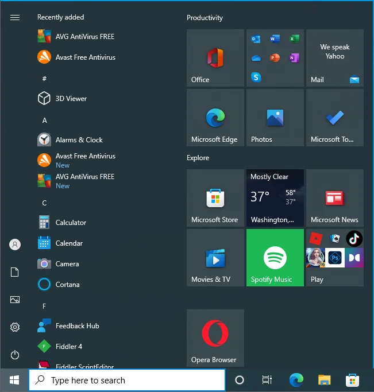Open Microsoft To Do tile

(x=335, y=118)
